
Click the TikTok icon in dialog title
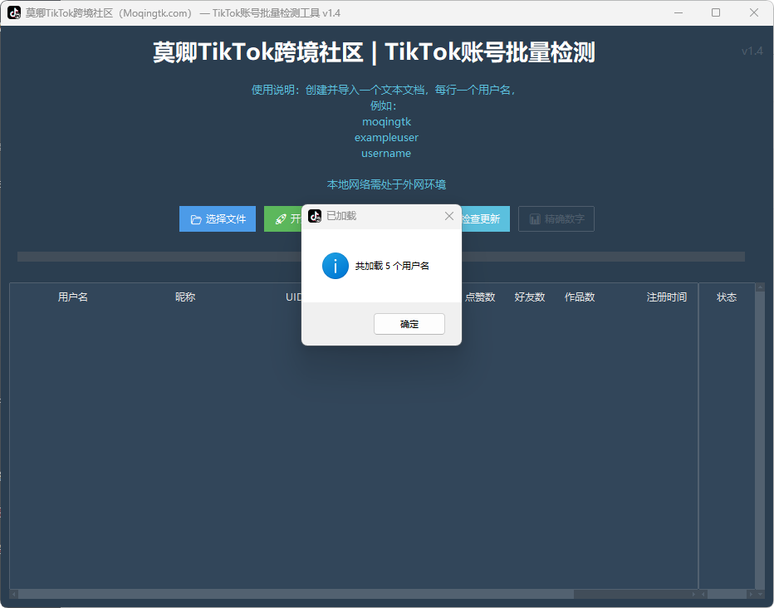[315, 216]
